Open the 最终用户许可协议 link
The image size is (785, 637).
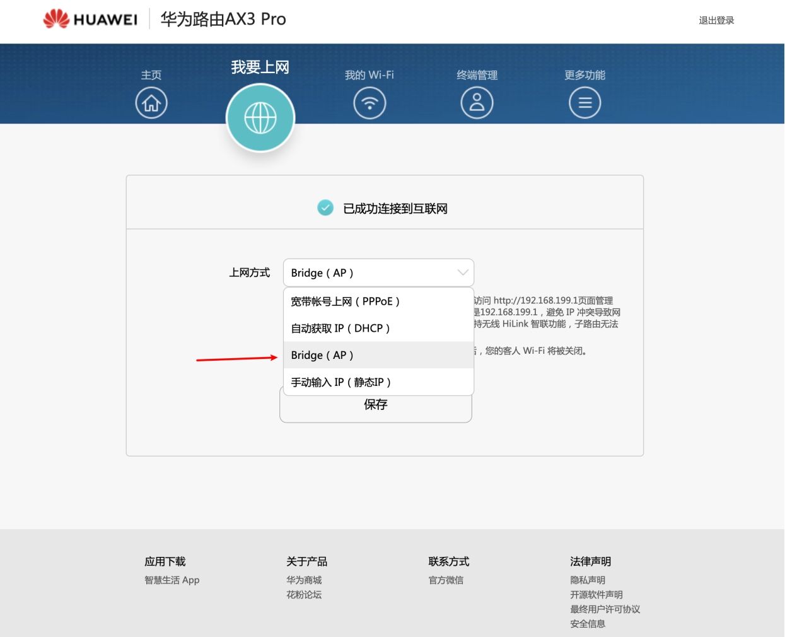point(605,609)
